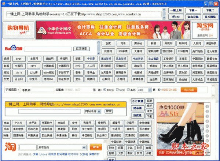
Task: Click the 小说 category button
Action: point(130,148)
